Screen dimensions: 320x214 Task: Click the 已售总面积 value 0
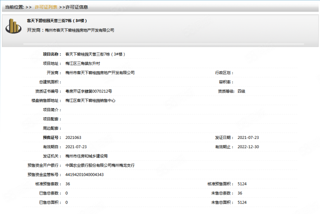[67, 202]
